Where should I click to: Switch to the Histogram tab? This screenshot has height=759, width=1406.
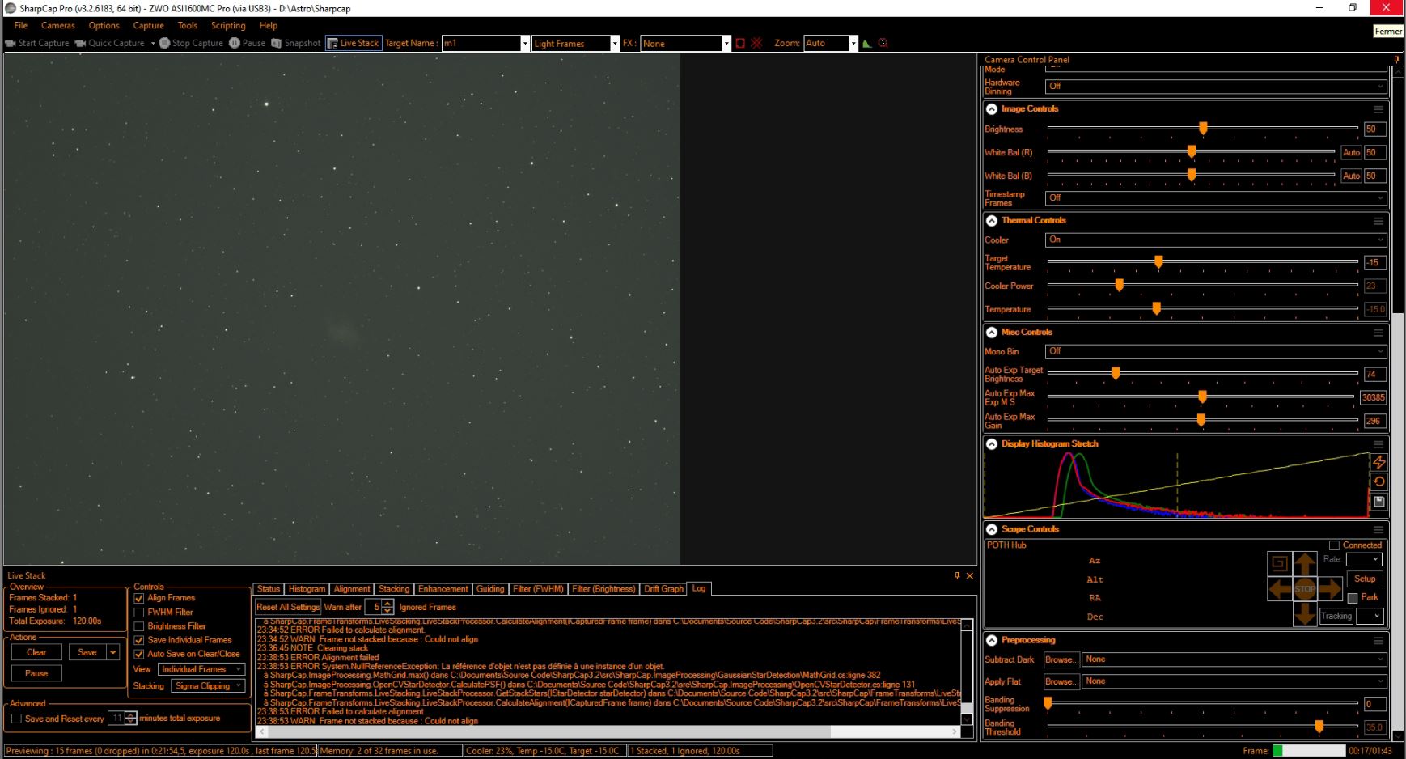coord(307,589)
